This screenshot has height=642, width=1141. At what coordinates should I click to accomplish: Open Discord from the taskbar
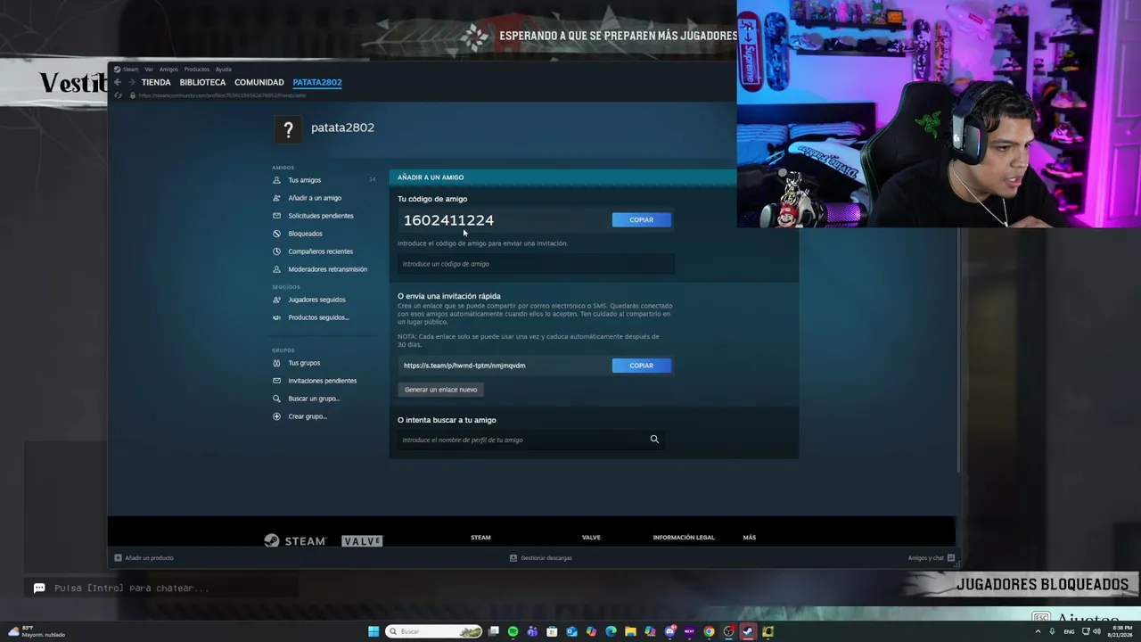coord(669,631)
